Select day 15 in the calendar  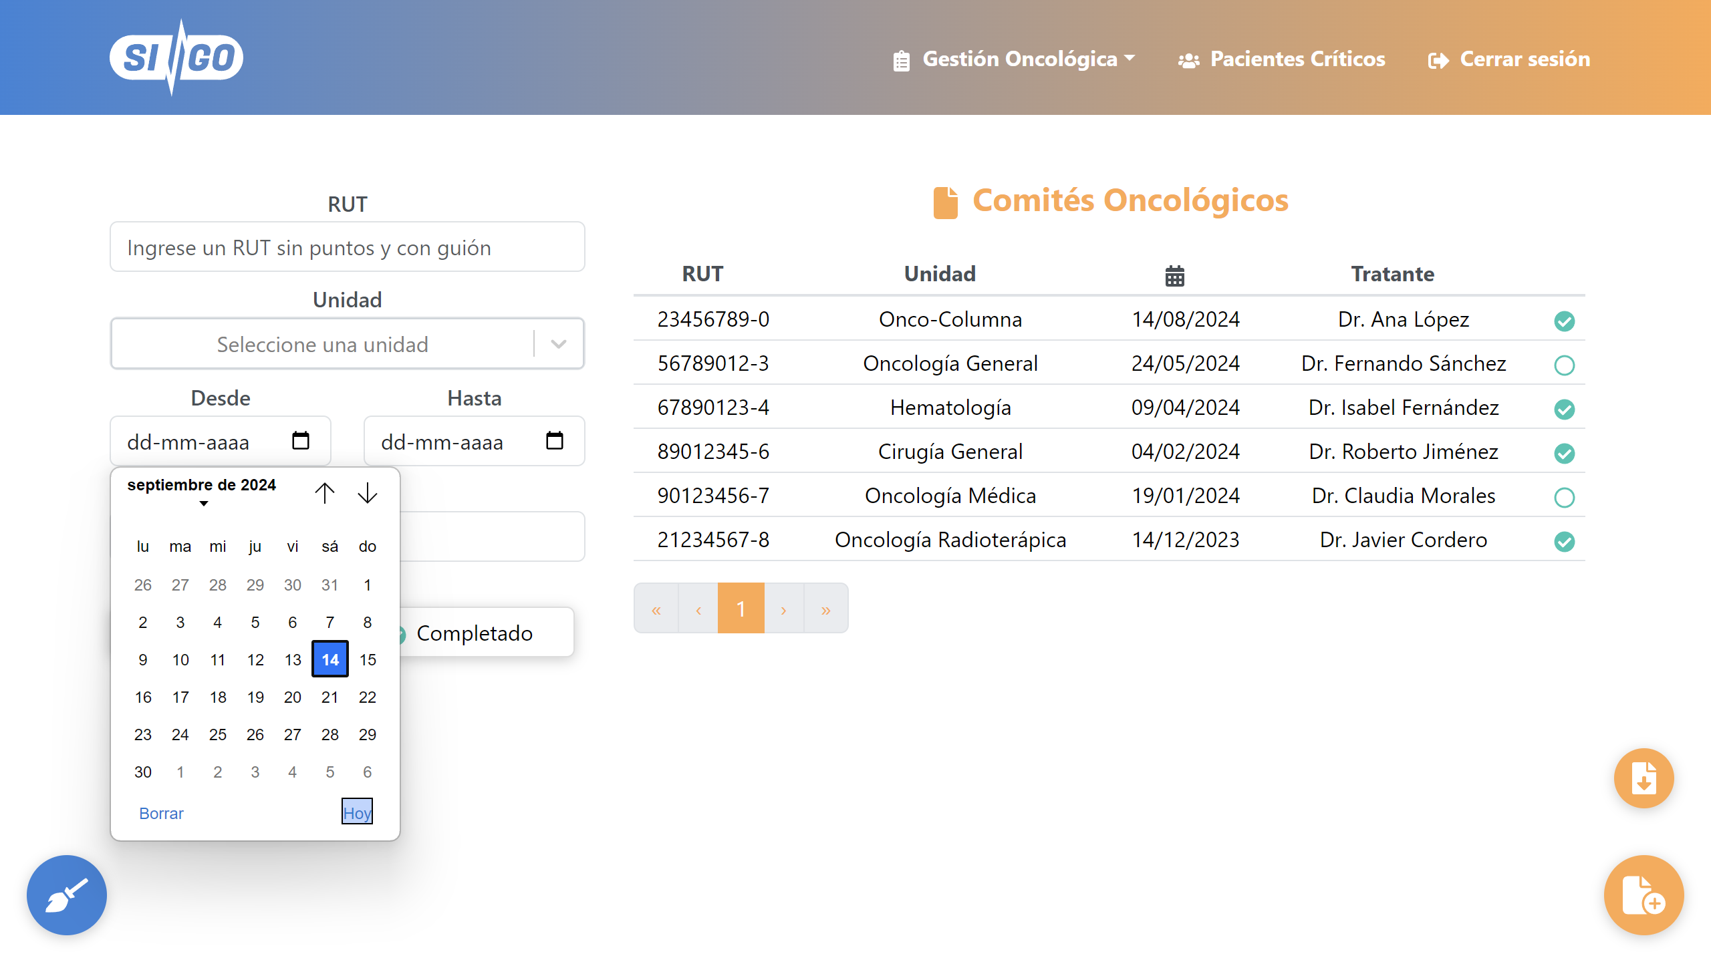point(368,659)
